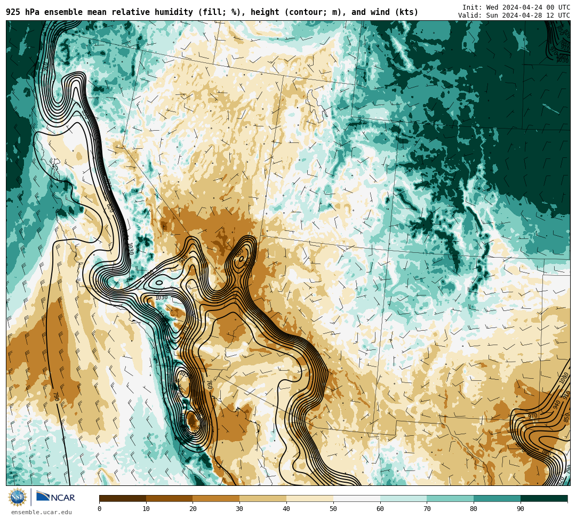The image size is (576, 519).
Task: Click the colorbar tick label 70
Action: (x=427, y=509)
